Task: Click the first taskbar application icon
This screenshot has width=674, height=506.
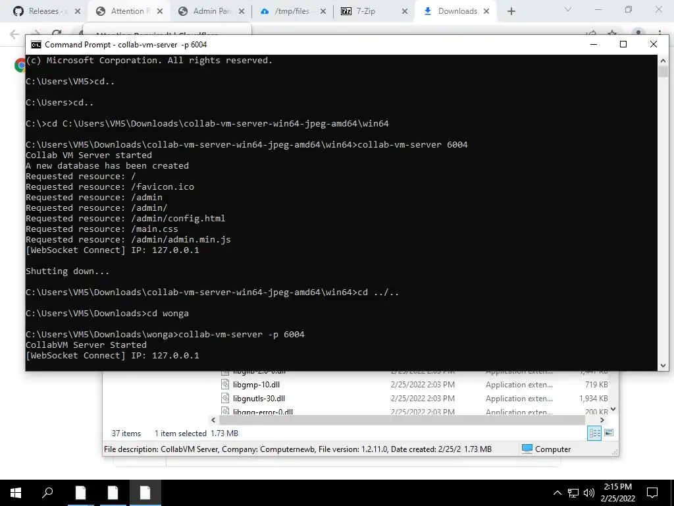Action: (80, 493)
